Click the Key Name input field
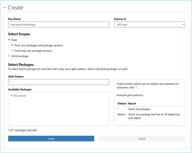Image resolution: width=192 pixels, height=153 pixels. [x=58, y=25]
